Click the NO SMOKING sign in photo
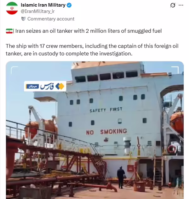The height and width of the screenshot is (199, 189). [106, 132]
